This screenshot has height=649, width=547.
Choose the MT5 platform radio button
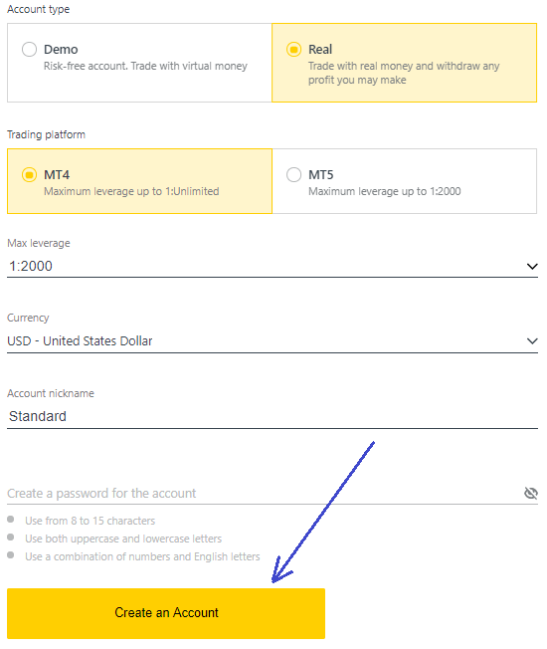294,174
